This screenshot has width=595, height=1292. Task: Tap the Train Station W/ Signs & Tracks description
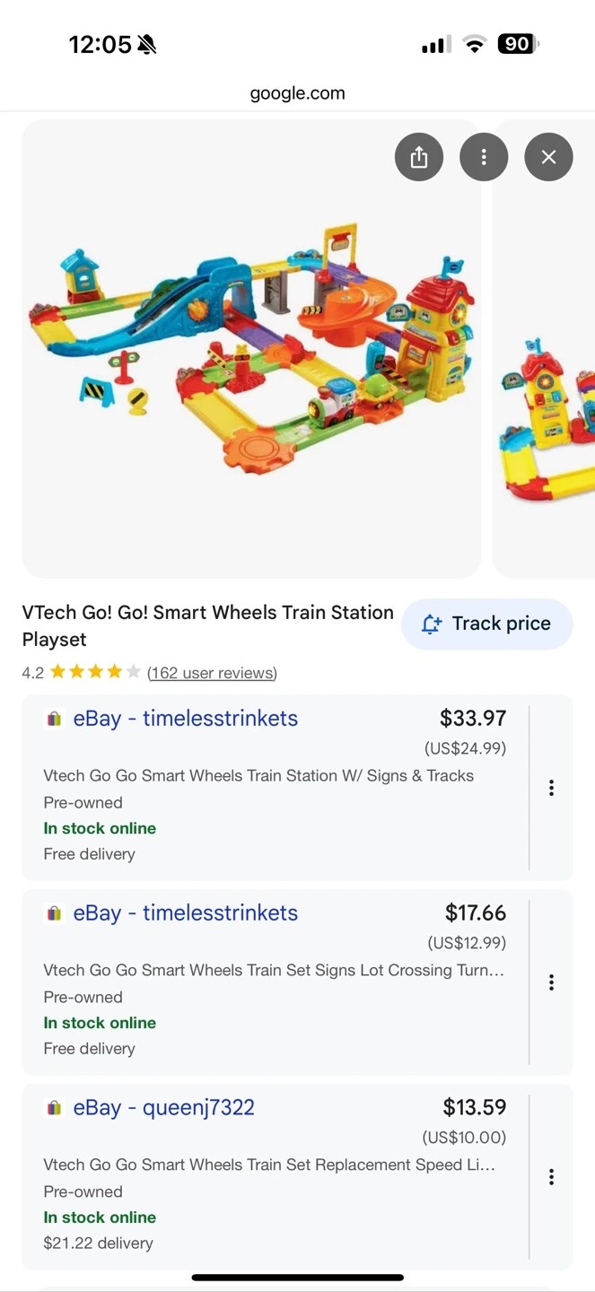(258, 776)
